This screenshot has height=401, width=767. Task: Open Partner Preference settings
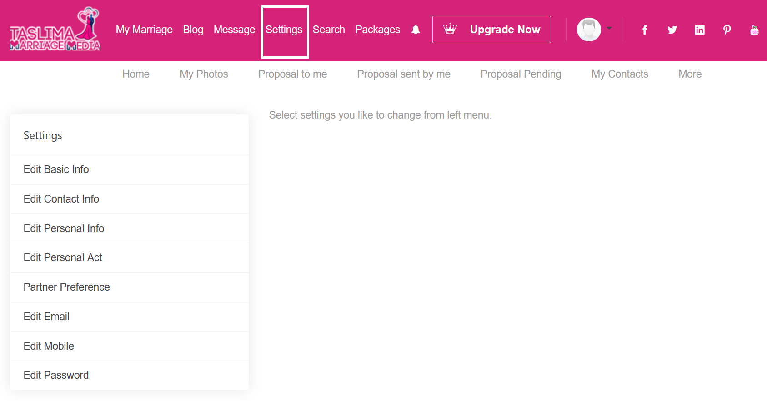coord(67,287)
